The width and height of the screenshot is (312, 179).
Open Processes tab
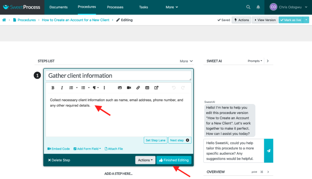tap(115, 7)
